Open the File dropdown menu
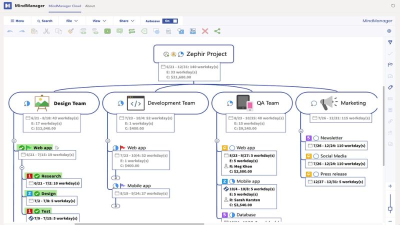 tap(71, 21)
